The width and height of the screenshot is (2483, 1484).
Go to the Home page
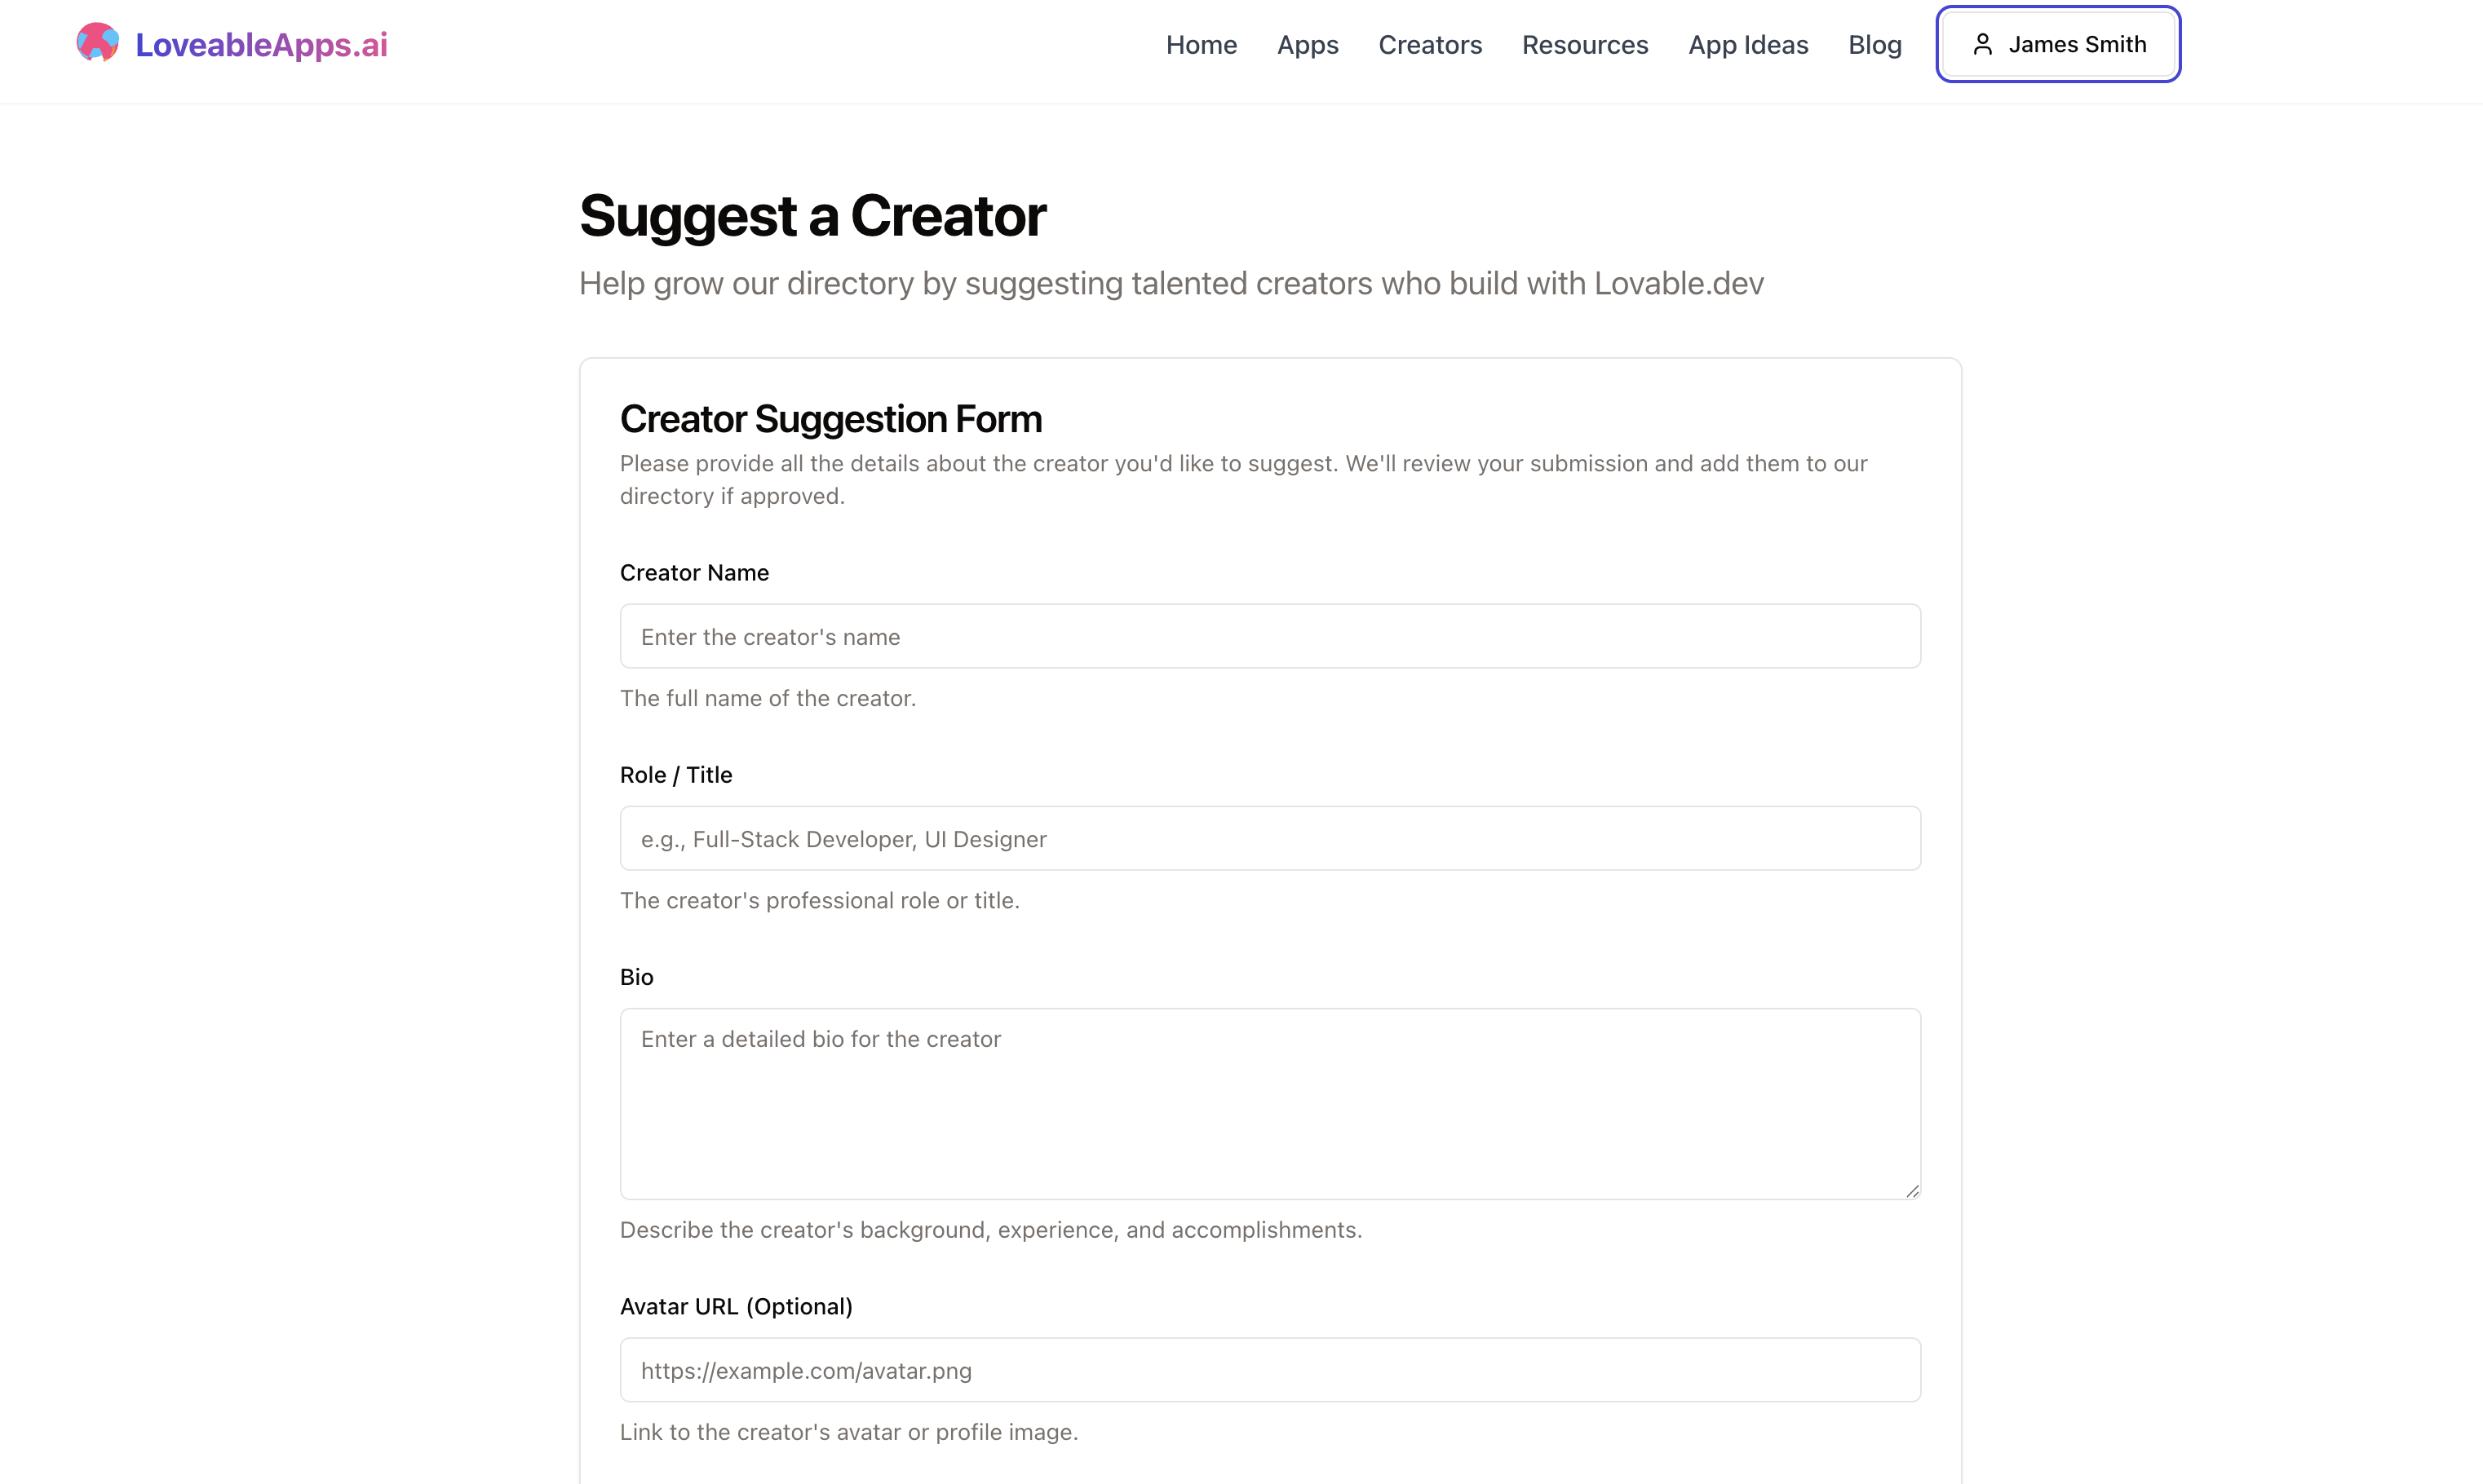point(1201,44)
